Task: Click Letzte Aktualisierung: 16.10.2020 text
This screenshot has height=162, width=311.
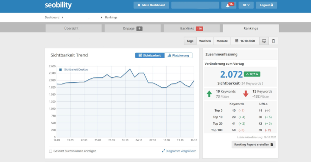Action: click(257, 137)
